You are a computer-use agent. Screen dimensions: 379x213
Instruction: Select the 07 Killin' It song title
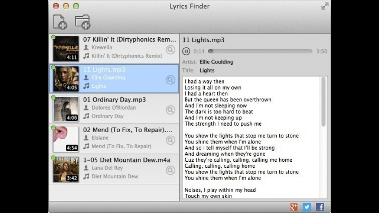click(129, 39)
